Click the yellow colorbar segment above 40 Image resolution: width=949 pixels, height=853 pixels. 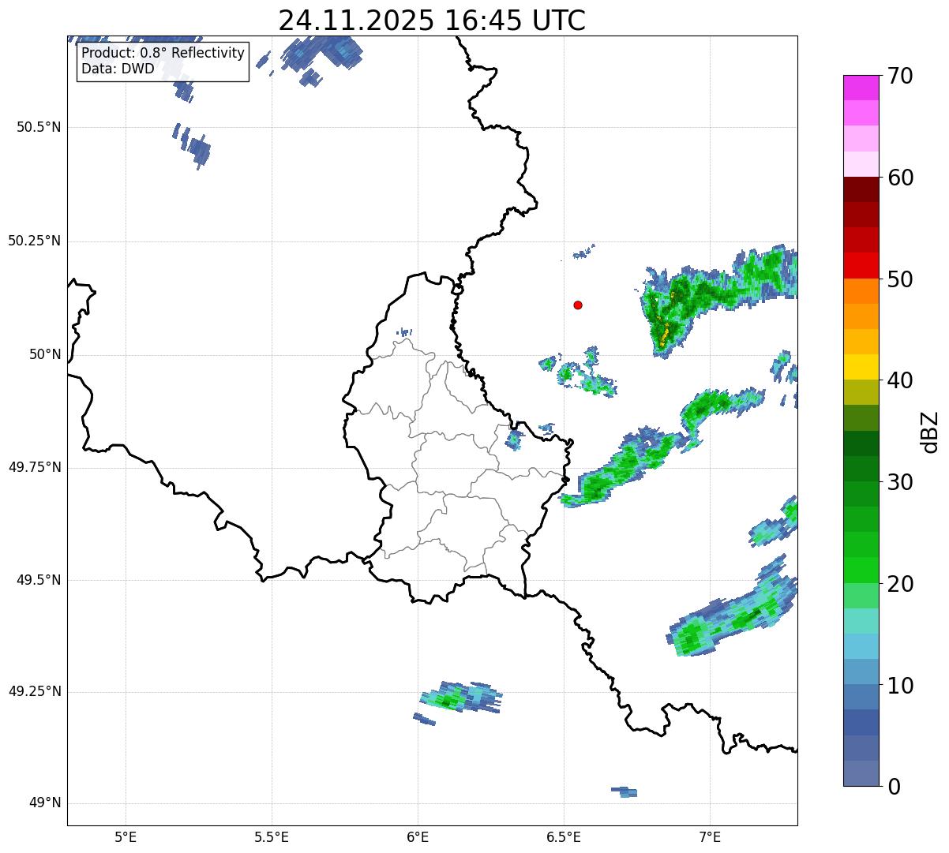click(861, 367)
